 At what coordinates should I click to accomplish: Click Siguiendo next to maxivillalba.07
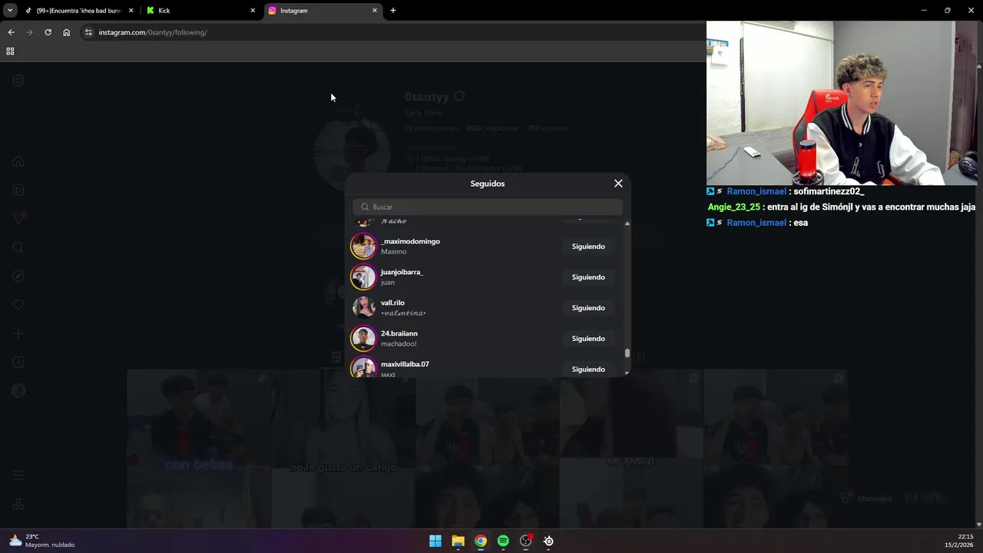coord(588,369)
